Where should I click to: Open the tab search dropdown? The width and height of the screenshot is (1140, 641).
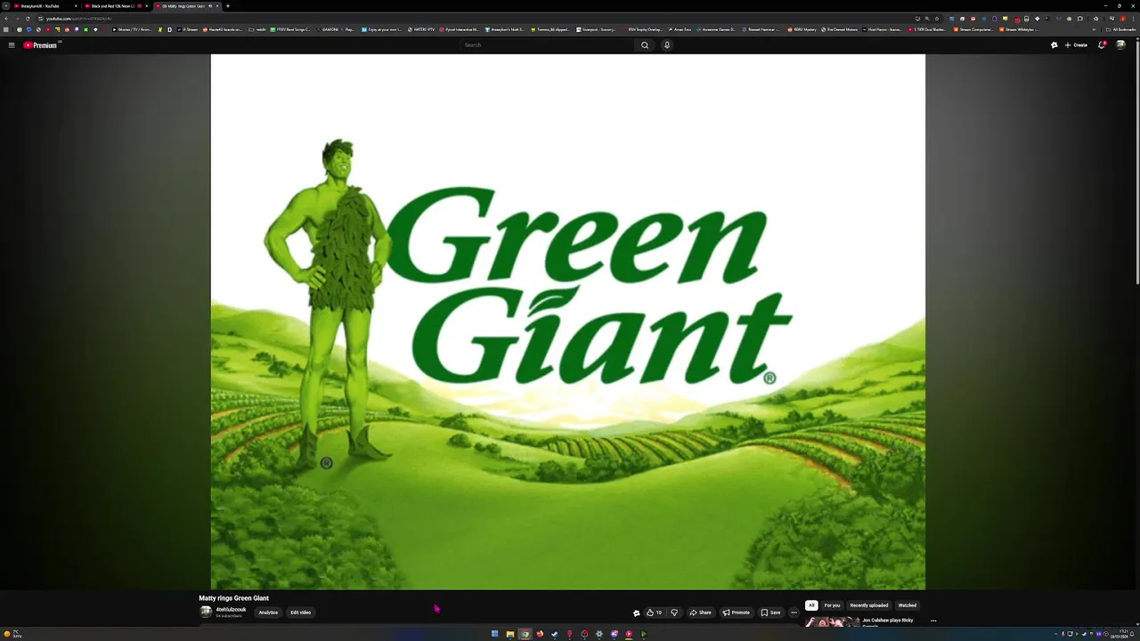coord(5,6)
